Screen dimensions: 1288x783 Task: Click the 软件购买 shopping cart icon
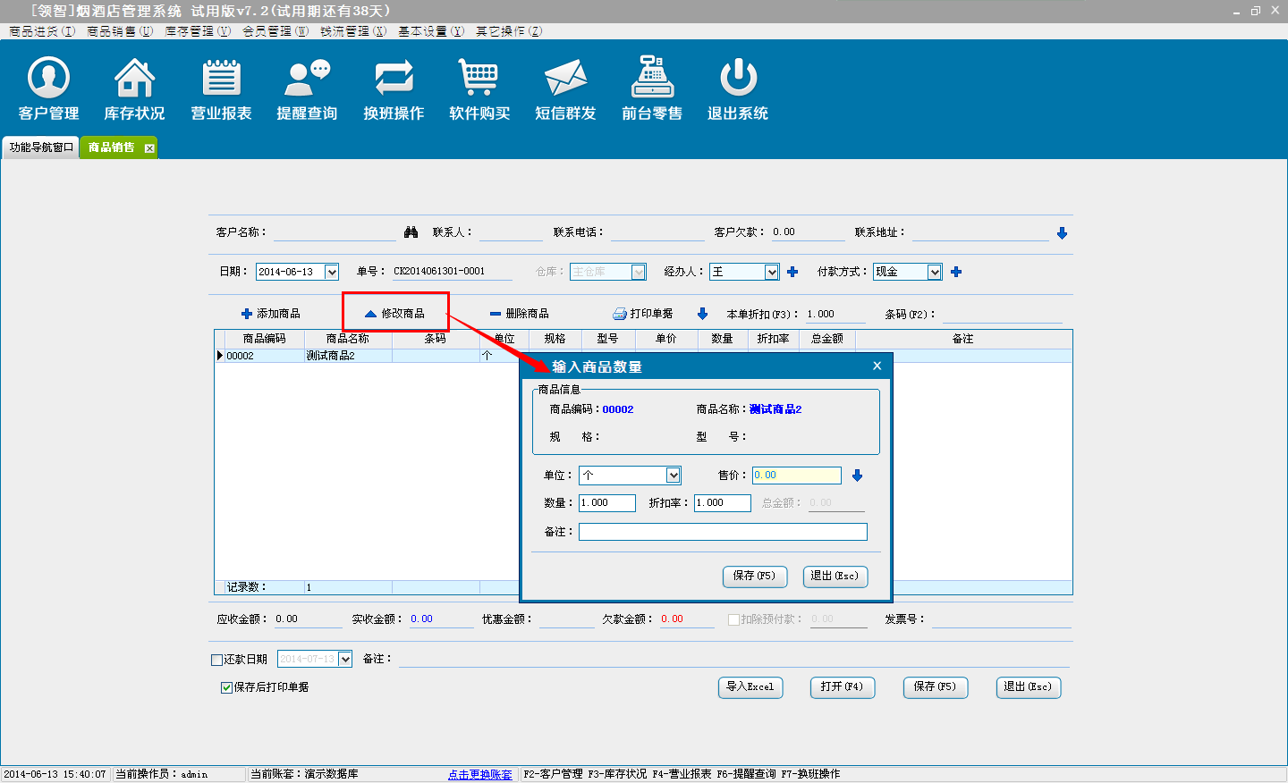click(x=479, y=79)
